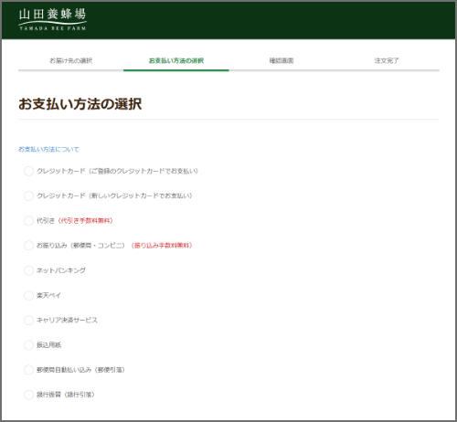Select new credit card payment option
The image size is (457, 422).
click(x=28, y=195)
